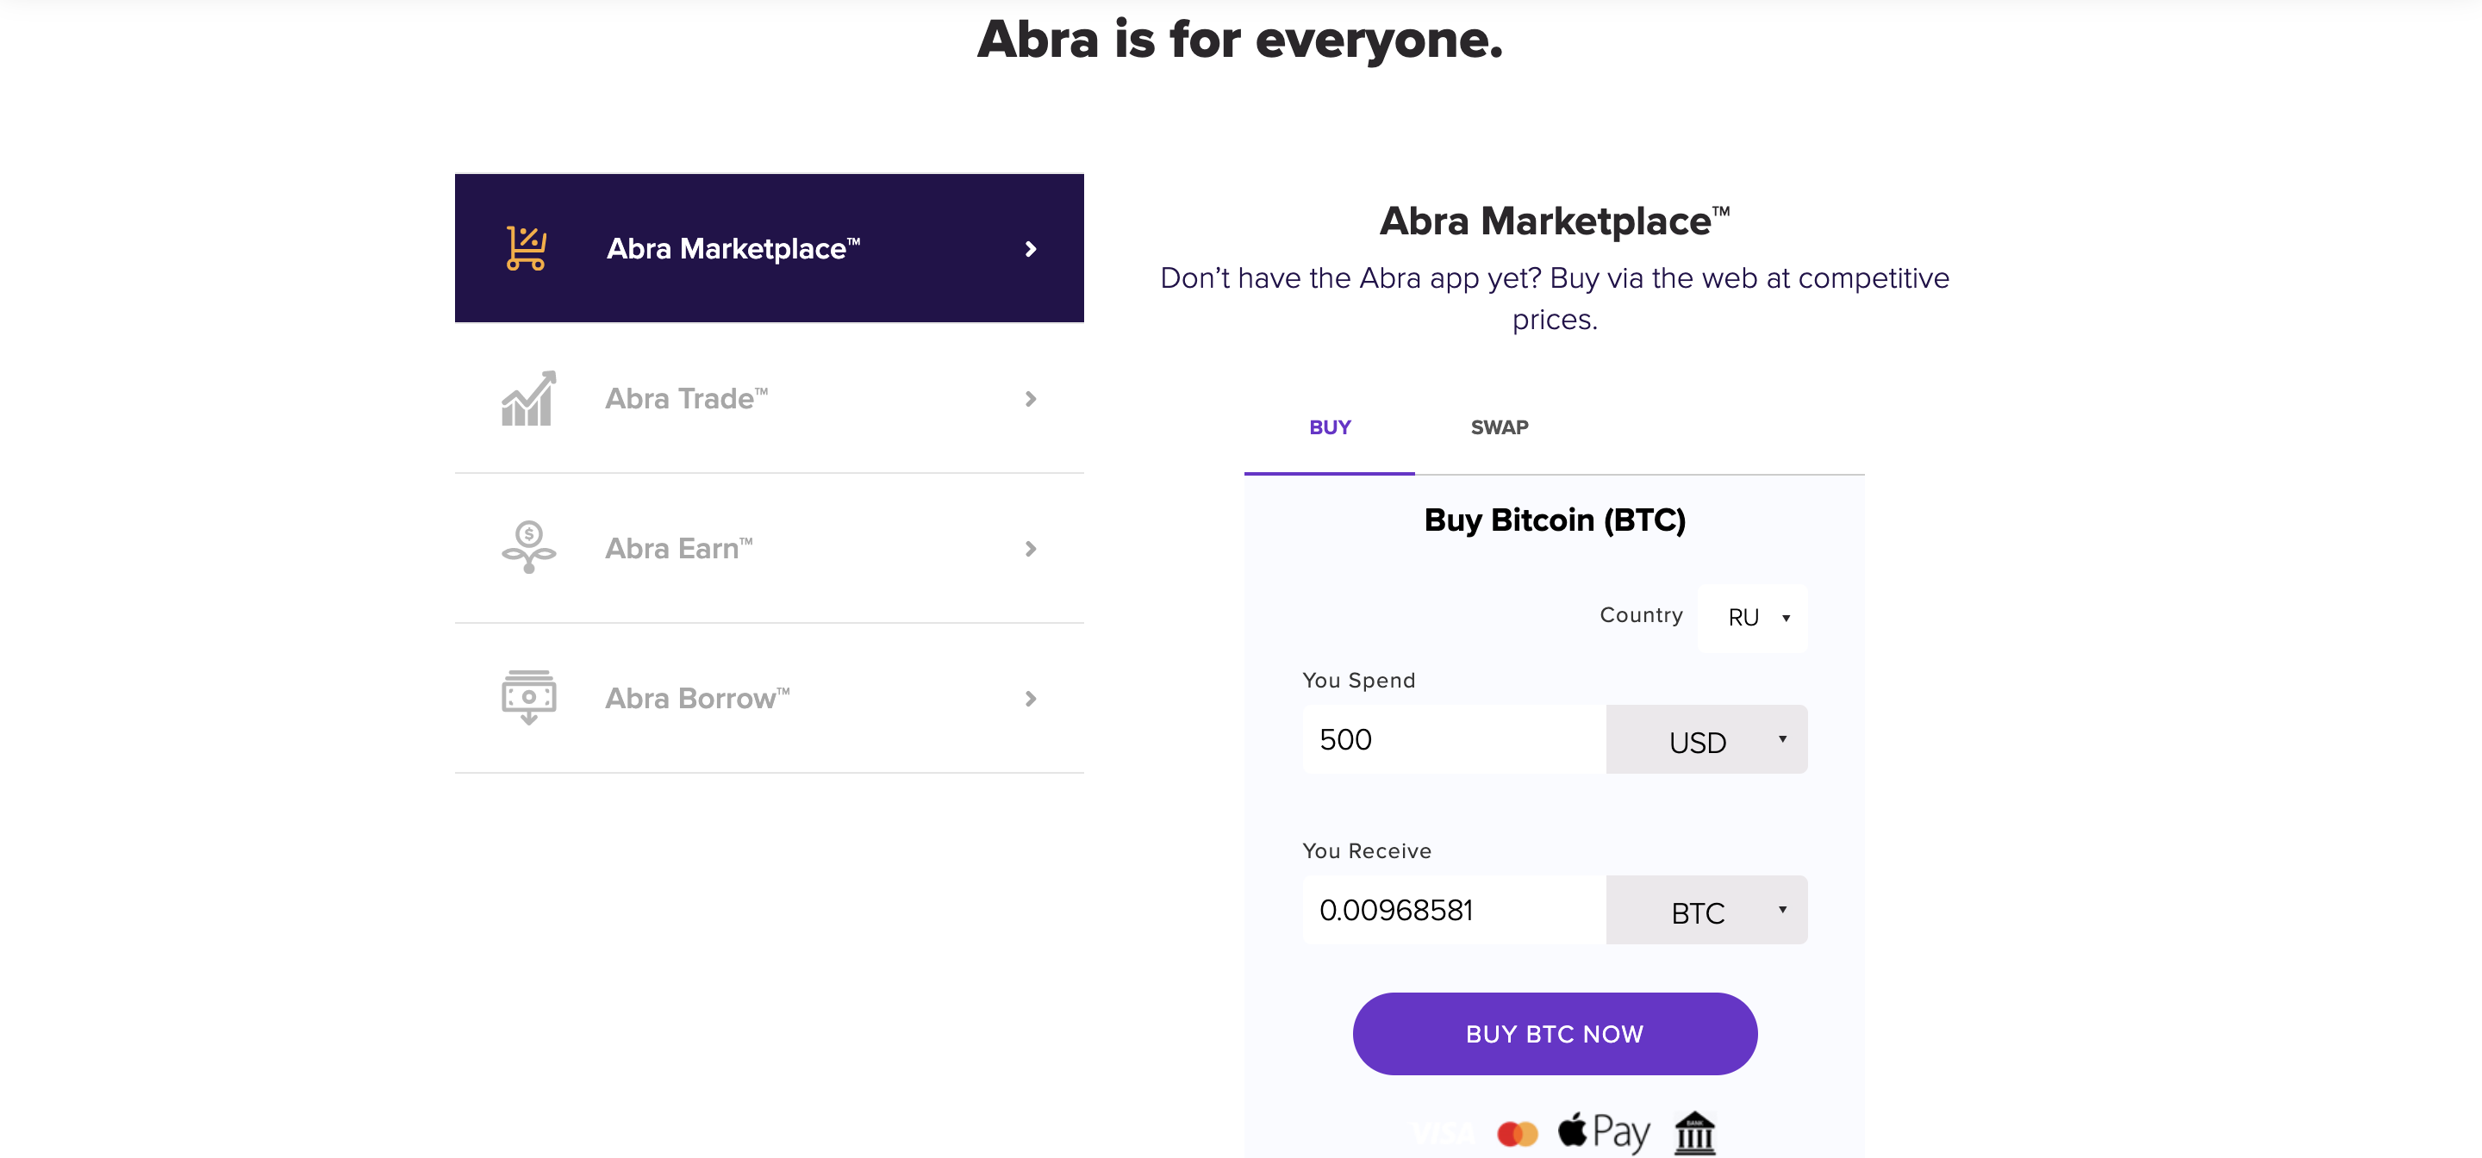Select the bank transfer icon

click(x=1698, y=1132)
